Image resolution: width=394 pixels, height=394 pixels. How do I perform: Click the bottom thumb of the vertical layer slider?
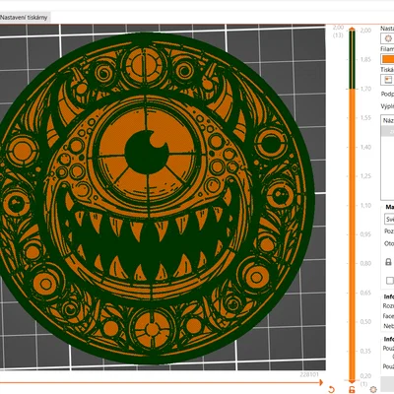click(352, 381)
